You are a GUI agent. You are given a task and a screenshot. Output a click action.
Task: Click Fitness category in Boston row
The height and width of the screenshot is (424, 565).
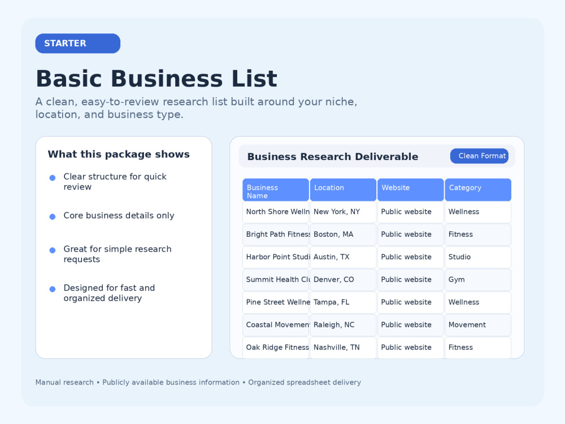(478, 235)
